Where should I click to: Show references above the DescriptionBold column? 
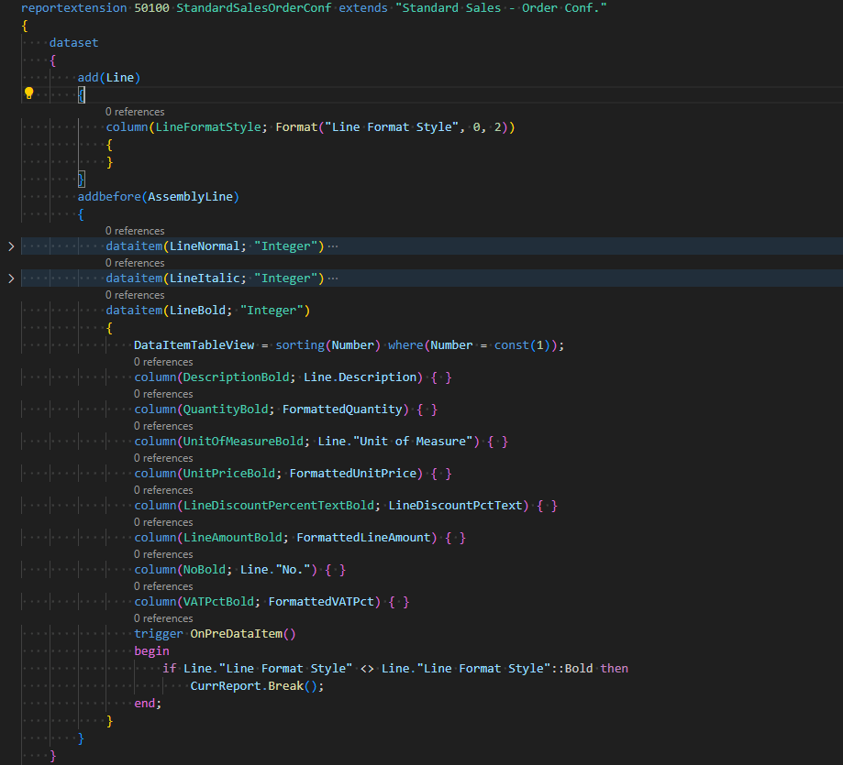(x=163, y=362)
